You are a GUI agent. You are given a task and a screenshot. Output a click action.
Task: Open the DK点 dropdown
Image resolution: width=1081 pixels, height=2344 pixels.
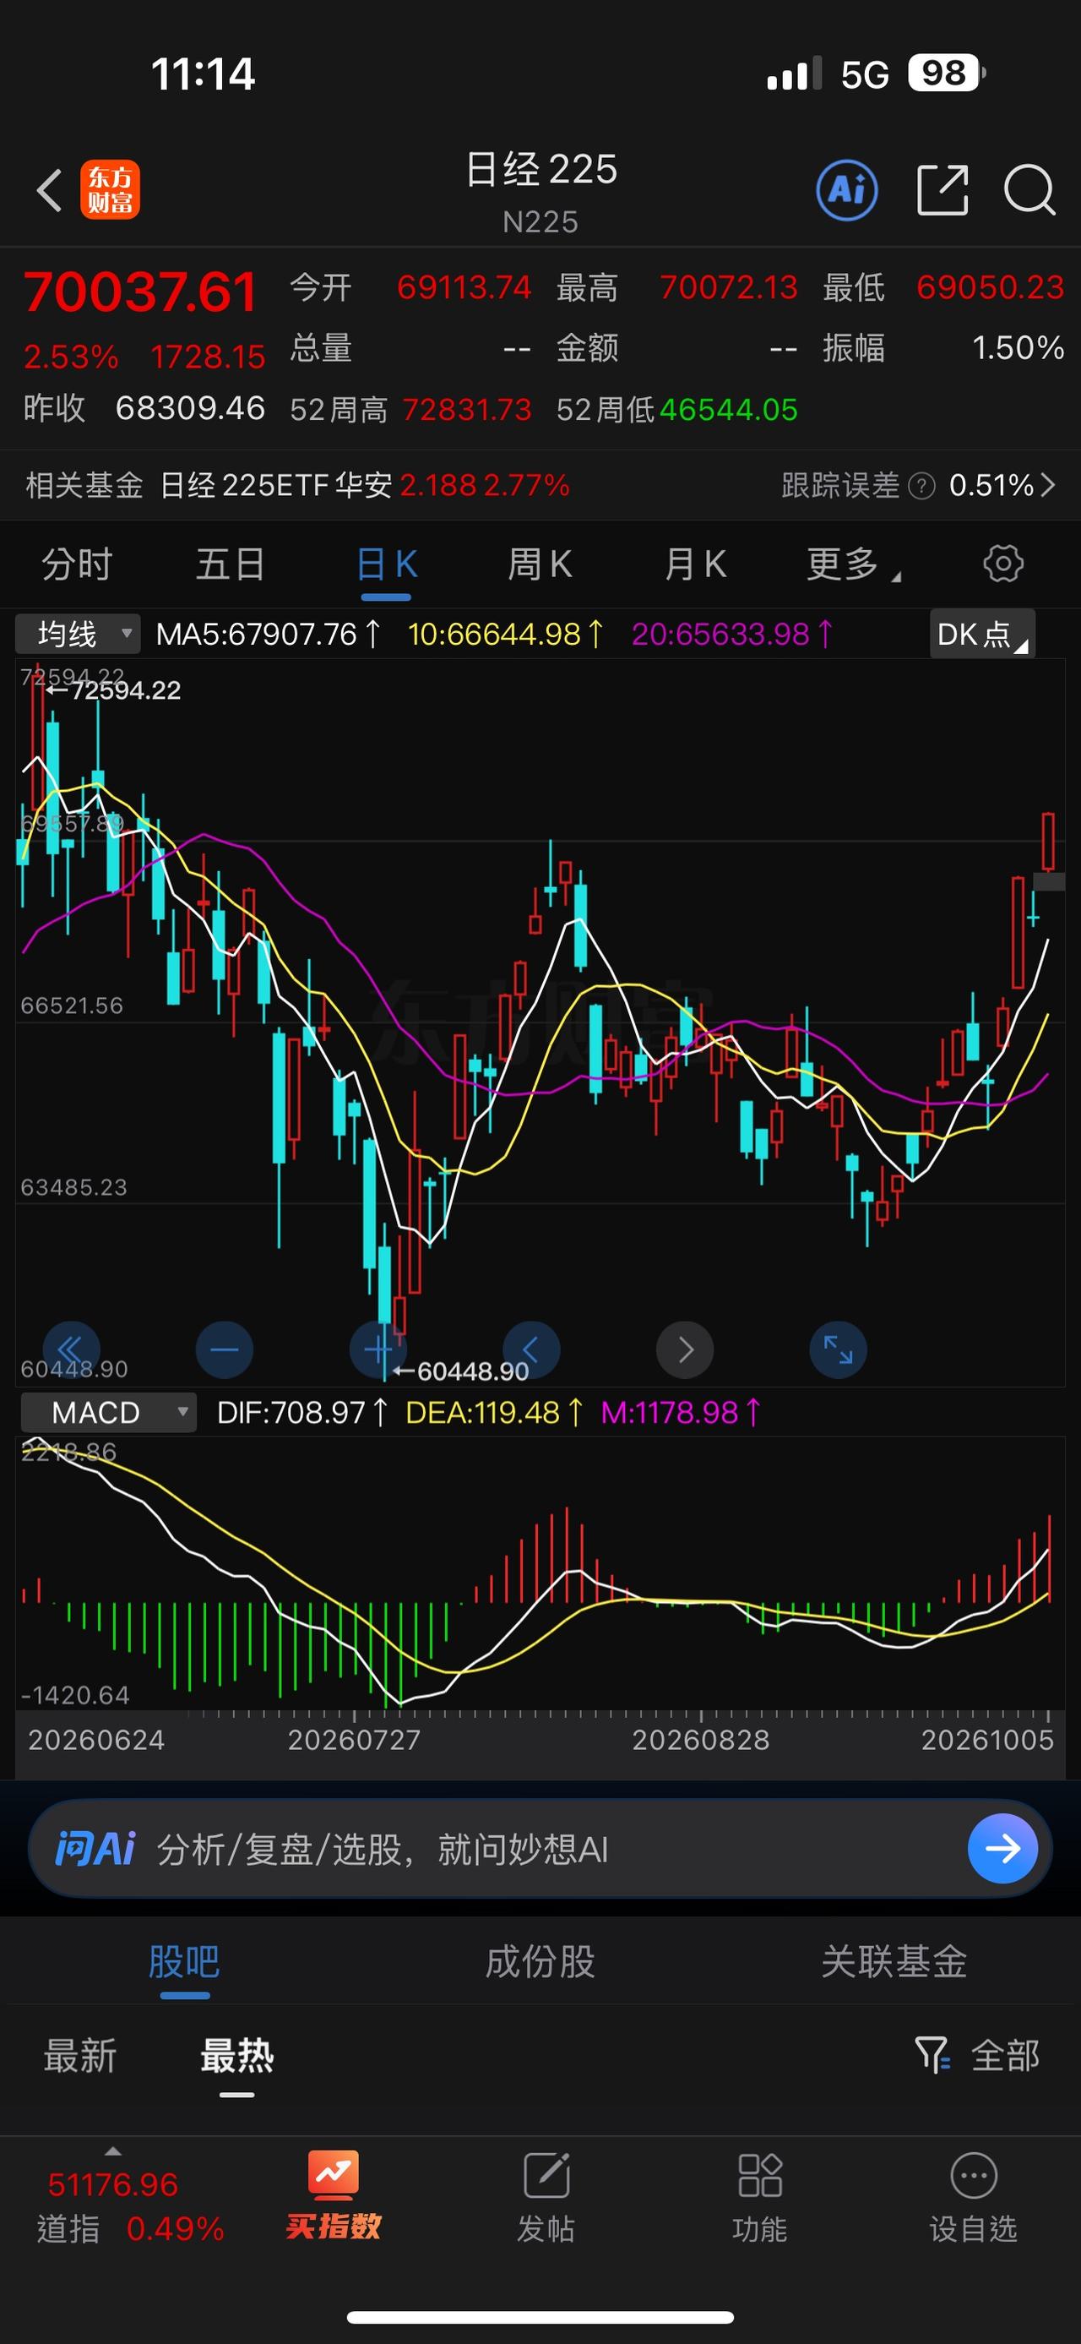tap(982, 633)
